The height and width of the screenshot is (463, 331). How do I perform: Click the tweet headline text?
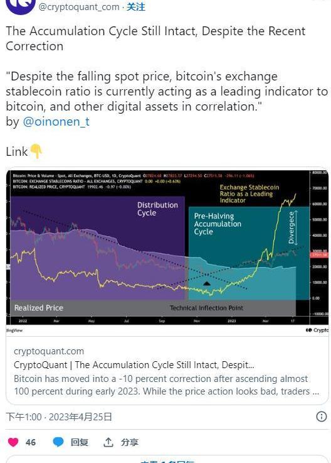click(155, 38)
